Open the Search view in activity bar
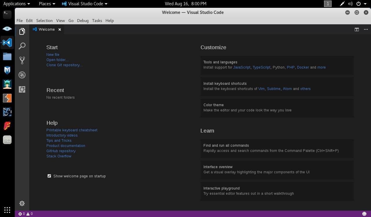 [x=22, y=46]
